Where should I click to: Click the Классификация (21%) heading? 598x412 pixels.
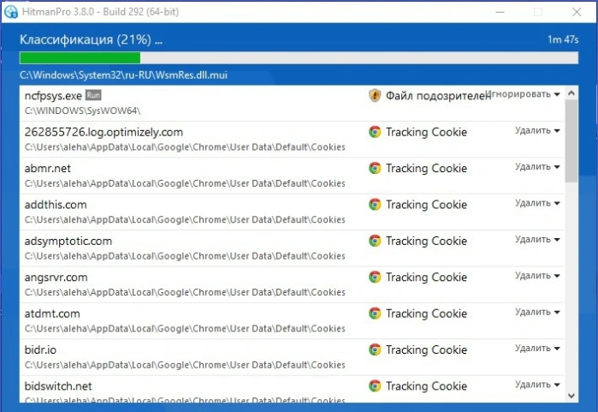(x=91, y=39)
